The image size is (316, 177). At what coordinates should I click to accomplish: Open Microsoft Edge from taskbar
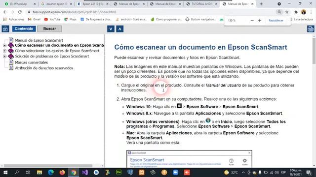pos(51,173)
